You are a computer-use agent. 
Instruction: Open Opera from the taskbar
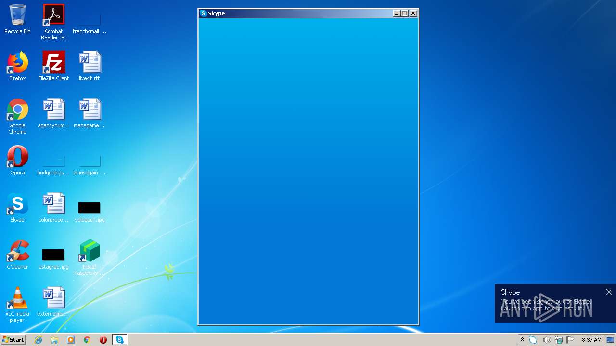click(103, 340)
